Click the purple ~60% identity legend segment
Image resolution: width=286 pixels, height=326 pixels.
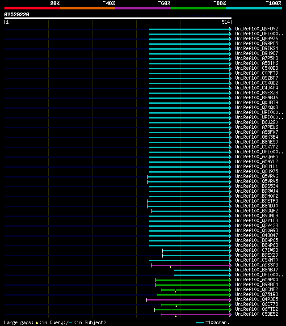pos(143,8)
